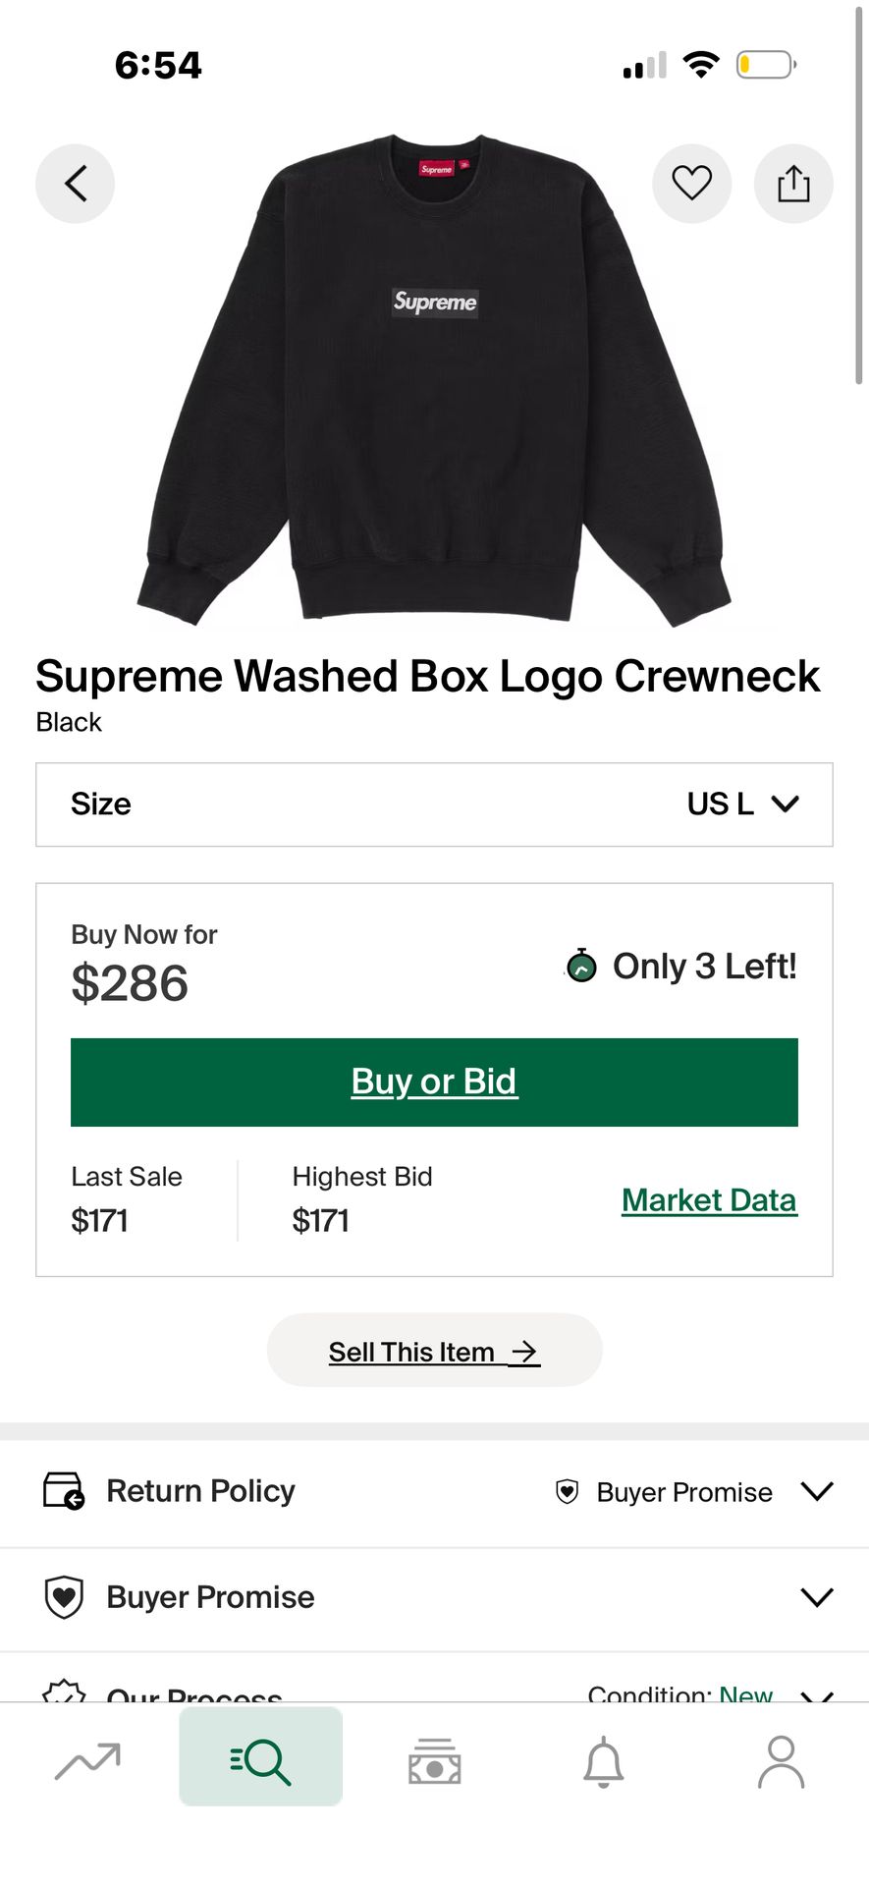
Task: Tap the stopwatch icon beside Only 3 Left
Action: tap(581, 967)
